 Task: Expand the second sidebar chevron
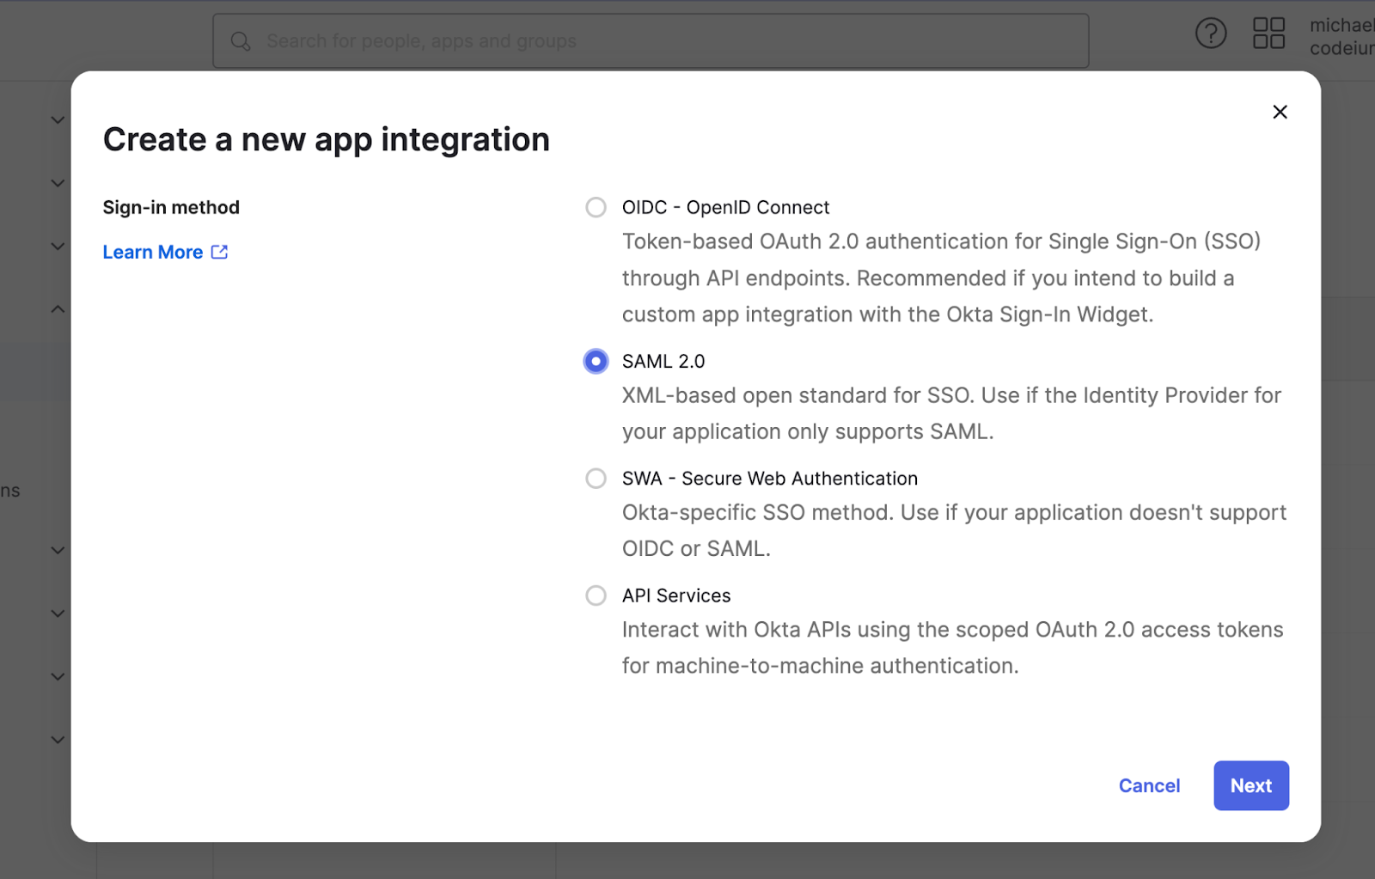point(58,183)
